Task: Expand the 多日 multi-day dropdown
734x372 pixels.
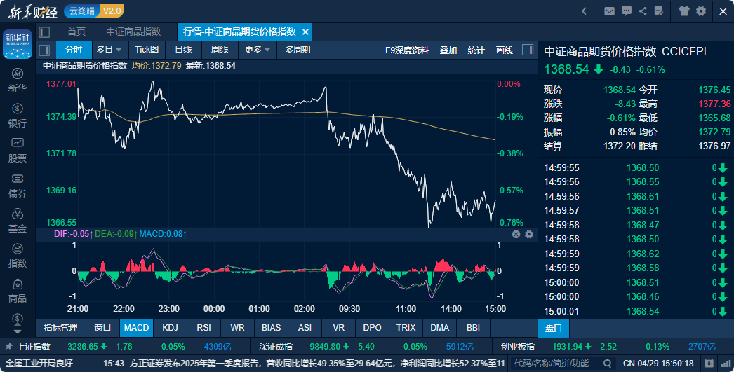Action: 109,50
